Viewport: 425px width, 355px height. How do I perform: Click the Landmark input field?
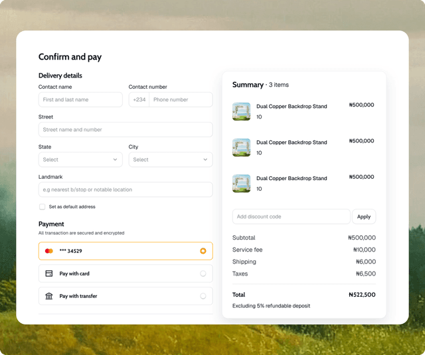pos(126,190)
